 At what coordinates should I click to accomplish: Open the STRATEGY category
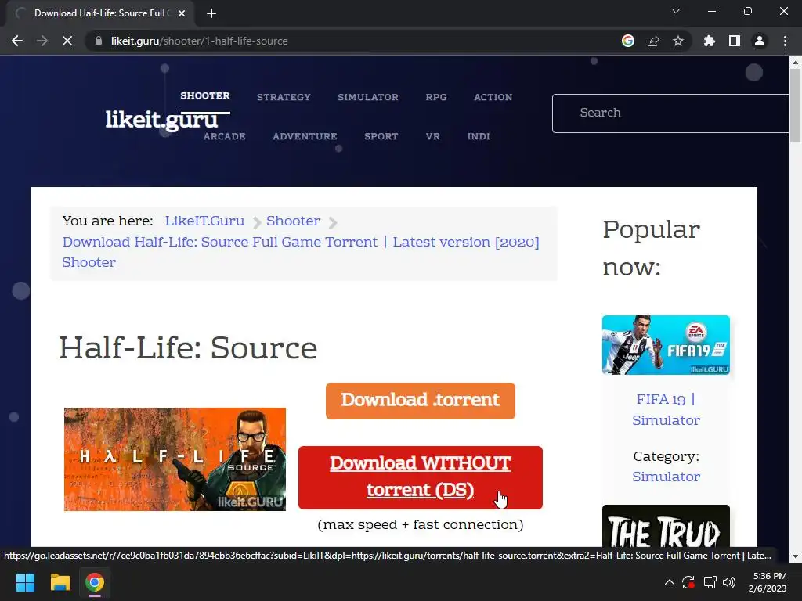284,97
